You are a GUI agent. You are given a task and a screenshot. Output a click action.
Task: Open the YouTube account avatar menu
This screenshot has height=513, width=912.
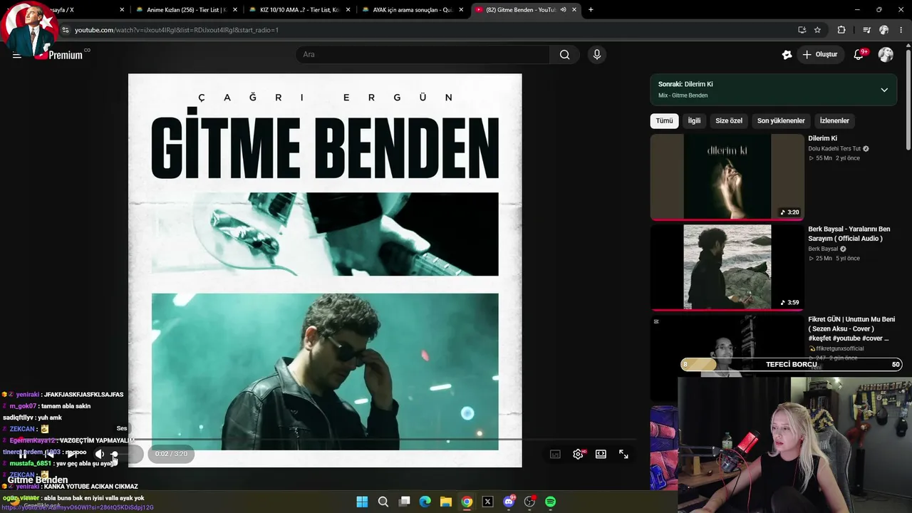[x=886, y=55]
